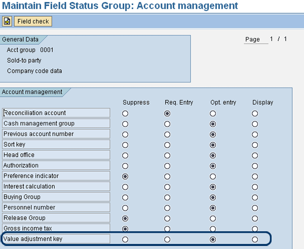Click the expand fields icon in toolbar
Viewport: 304px width, 249px height.
click(x=7, y=21)
